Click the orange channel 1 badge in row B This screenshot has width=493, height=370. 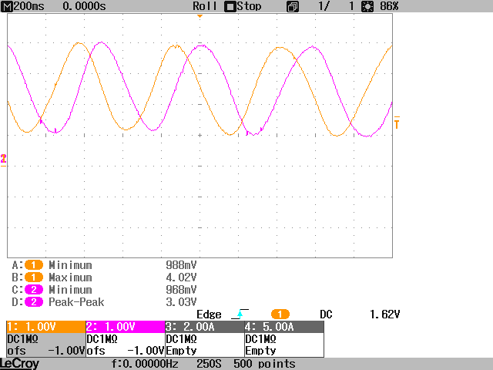click(34, 277)
